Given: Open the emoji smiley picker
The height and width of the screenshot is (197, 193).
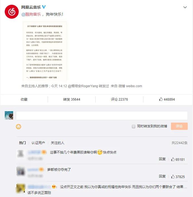Looking at the screenshot, I should click(x=18, y=127).
